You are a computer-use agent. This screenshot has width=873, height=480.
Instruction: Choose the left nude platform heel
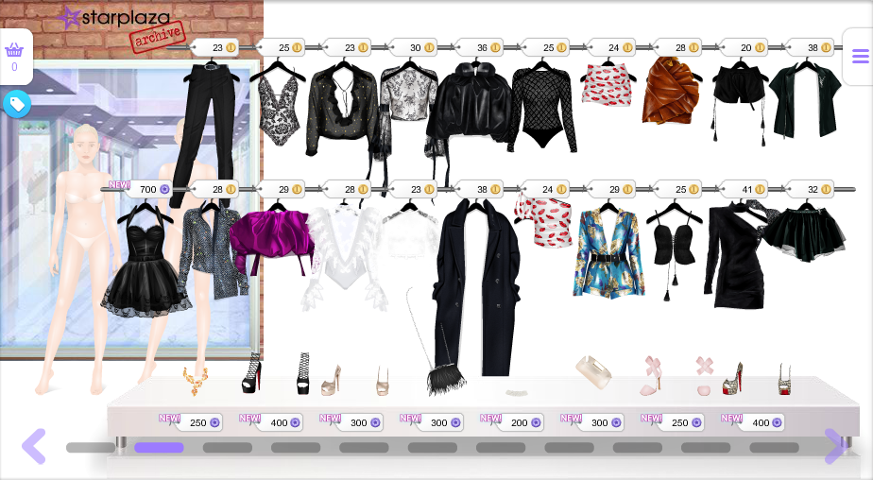pos(331,381)
